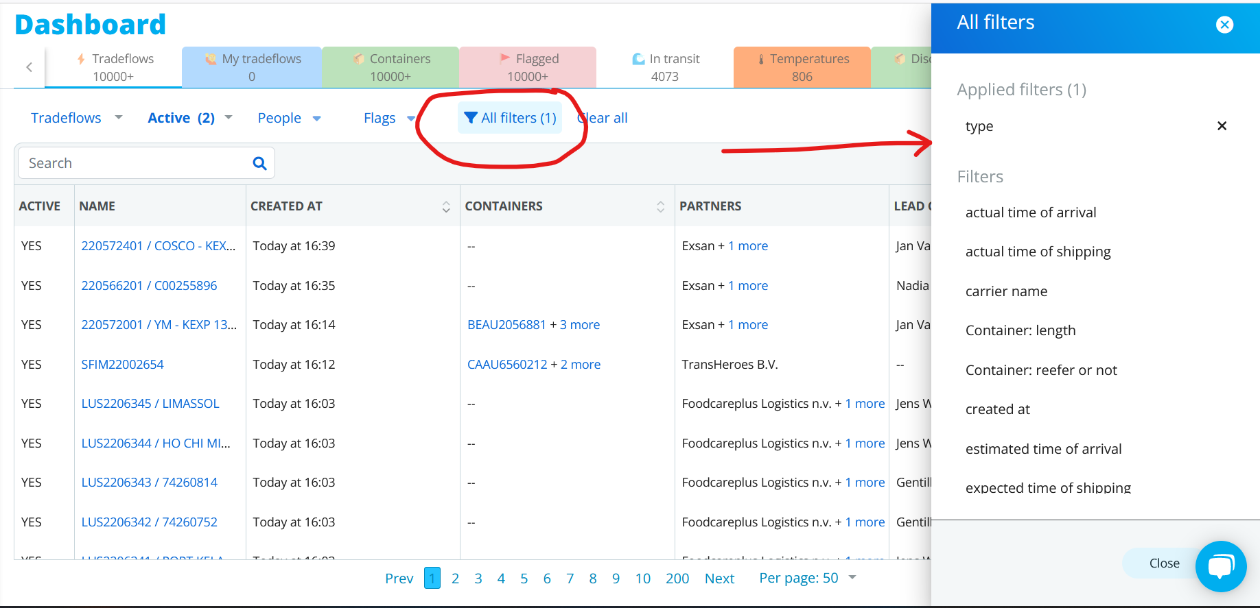Select the Flagged tab
This screenshot has height=608, width=1260.
(x=528, y=67)
